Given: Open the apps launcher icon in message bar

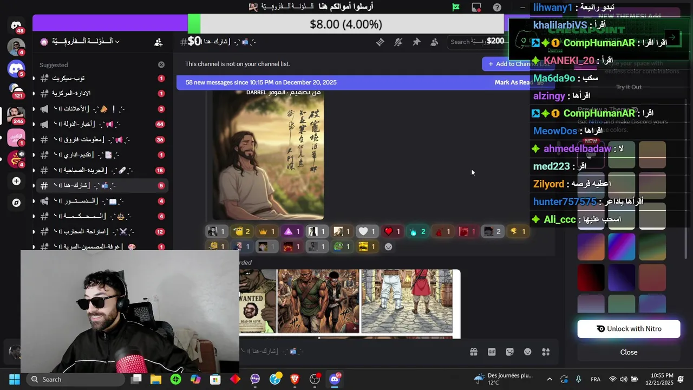Looking at the screenshot, I should coord(546,352).
